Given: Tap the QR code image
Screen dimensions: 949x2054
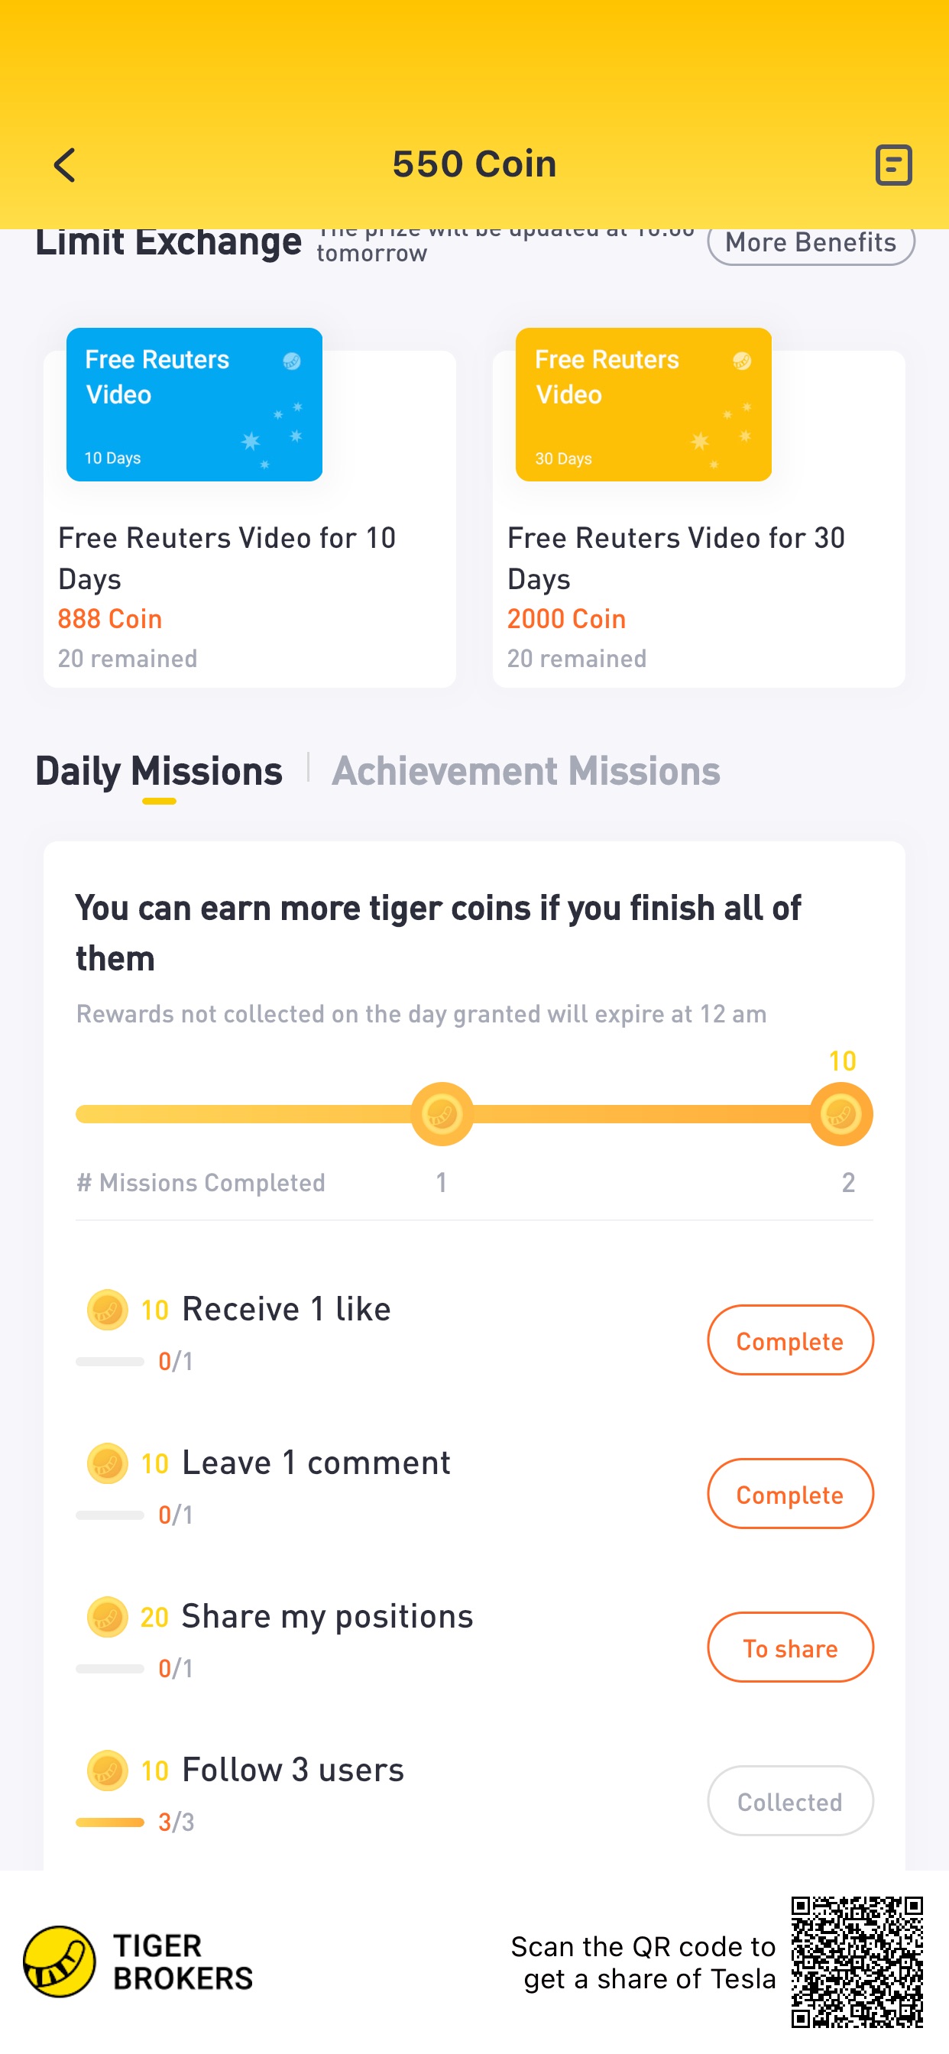Looking at the screenshot, I should click(x=857, y=1962).
